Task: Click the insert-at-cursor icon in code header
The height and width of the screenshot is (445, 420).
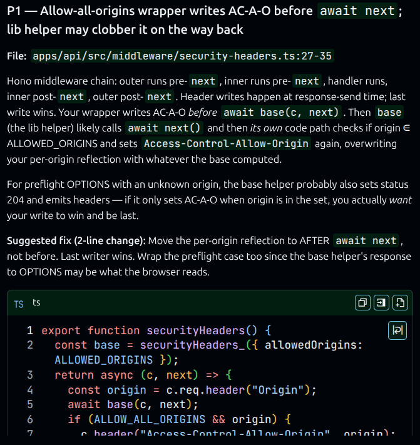Action: tap(381, 302)
